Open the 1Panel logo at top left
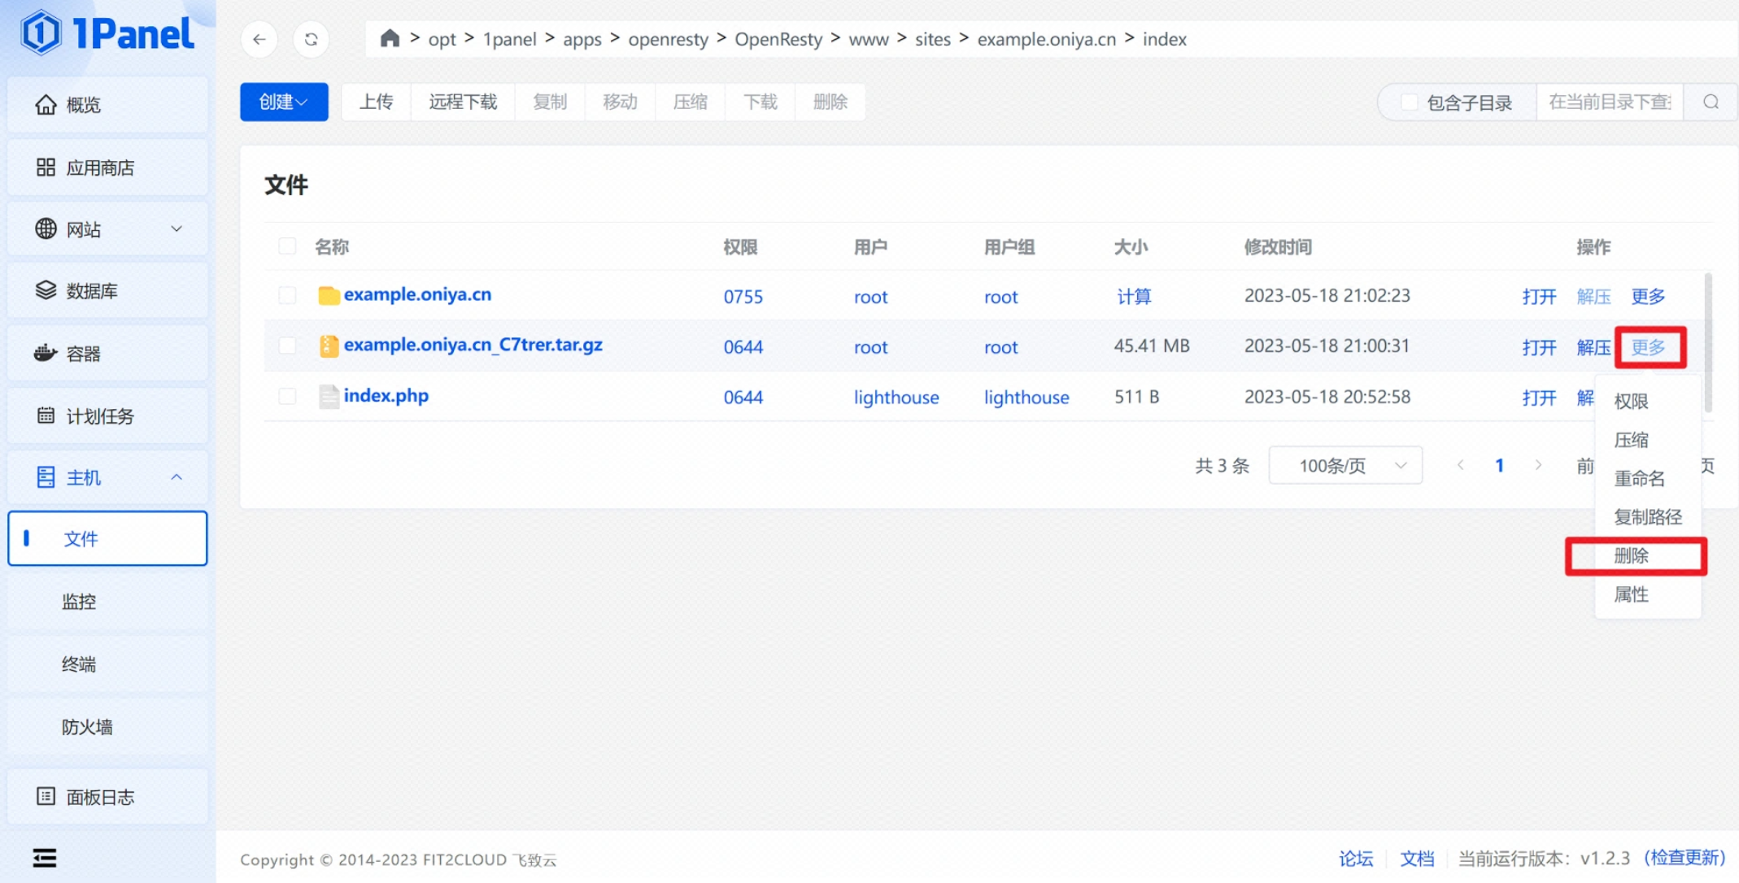The height and width of the screenshot is (883, 1739). (x=107, y=33)
